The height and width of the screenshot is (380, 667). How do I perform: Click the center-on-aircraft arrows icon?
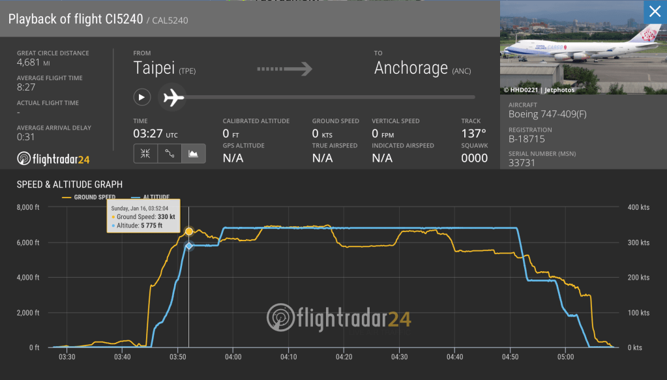[145, 154]
